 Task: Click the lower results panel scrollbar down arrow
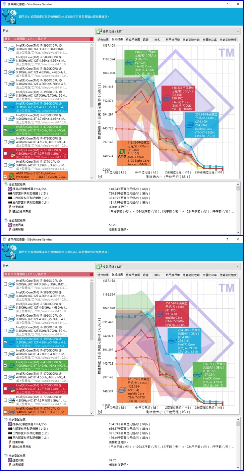[x=238, y=467]
